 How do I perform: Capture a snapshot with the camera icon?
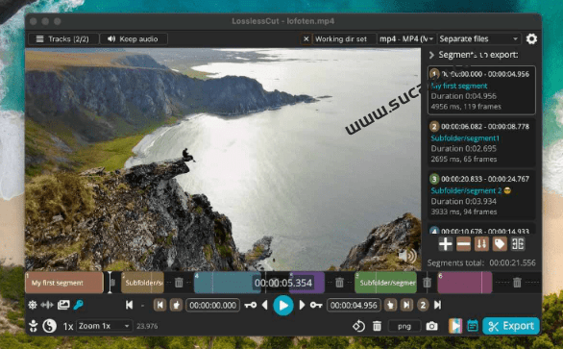coord(431,326)
